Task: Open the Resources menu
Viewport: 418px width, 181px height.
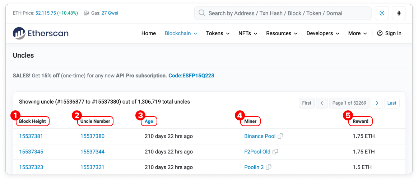Action: (282, 33)
